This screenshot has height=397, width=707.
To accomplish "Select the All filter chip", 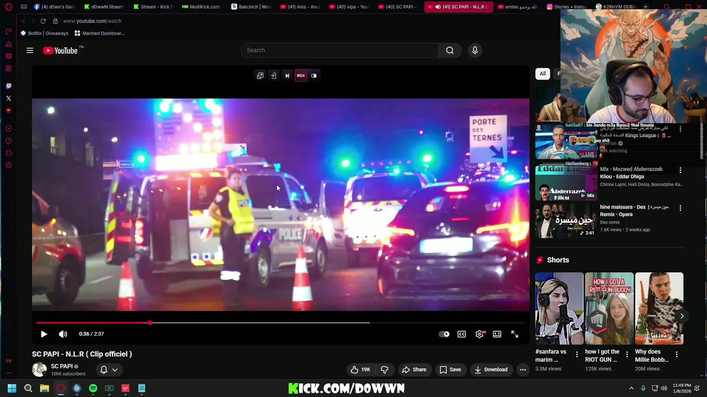I will [542, 73].
